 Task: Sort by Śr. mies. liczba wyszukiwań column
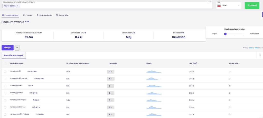tap(77, 63)
